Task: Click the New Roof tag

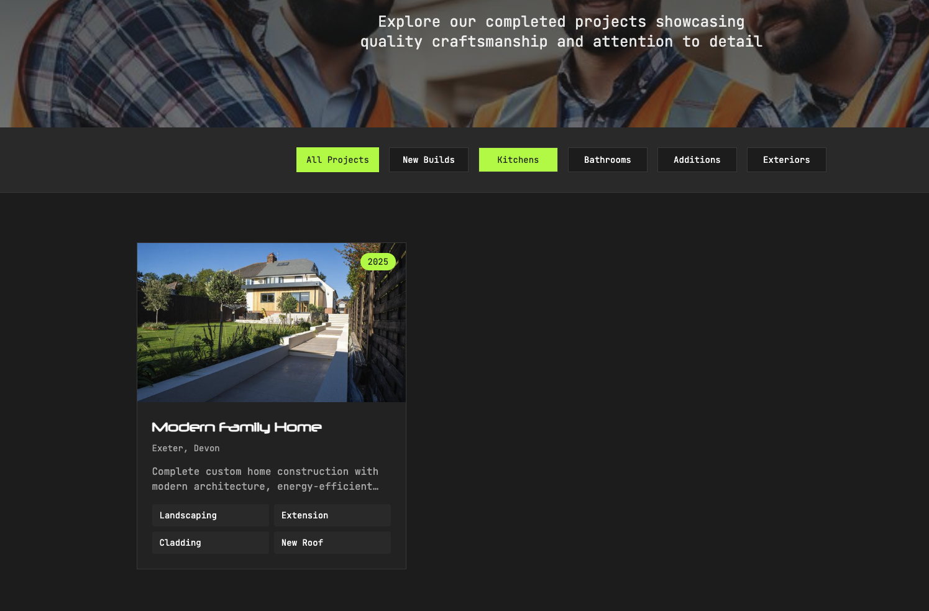Action: point(332,542)
